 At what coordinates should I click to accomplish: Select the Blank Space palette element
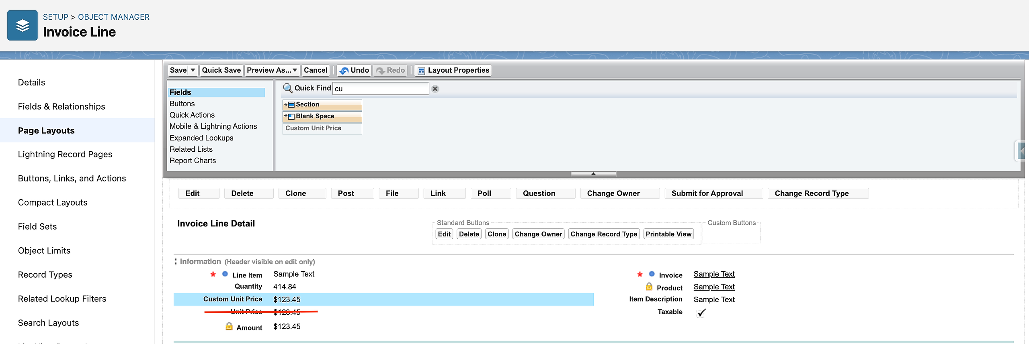pyautogui.click(x=322, y=116)
